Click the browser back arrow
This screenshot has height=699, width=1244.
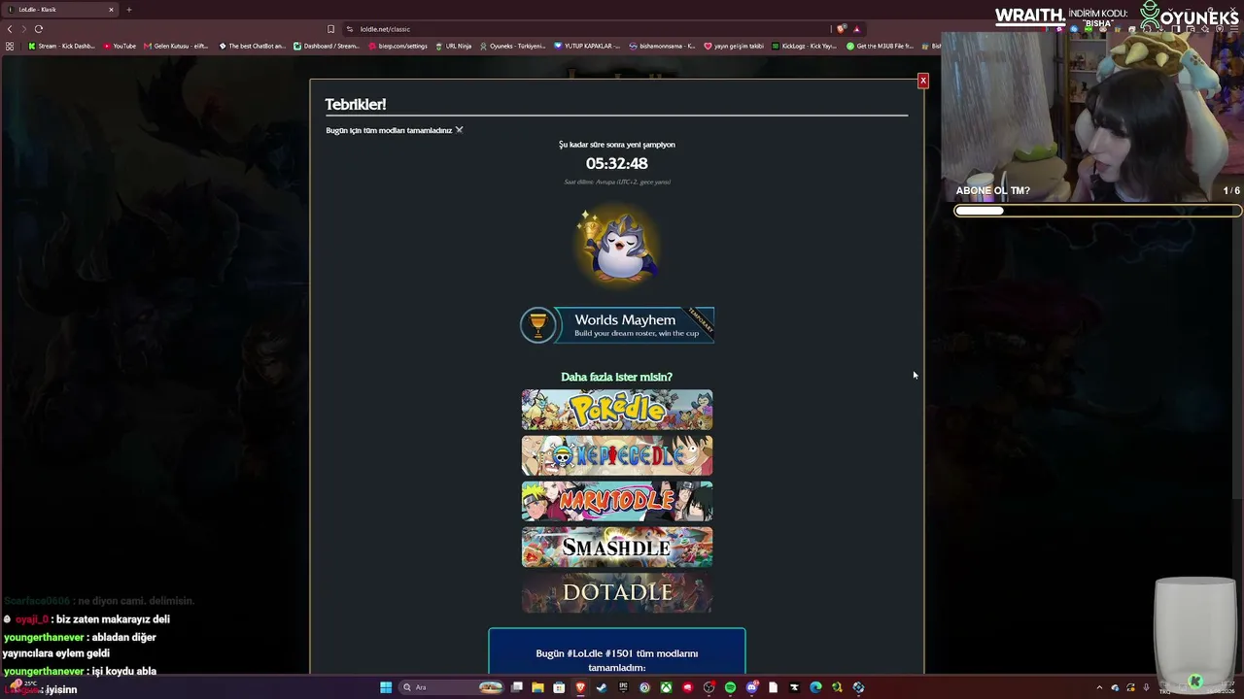[x=10, y=29]
